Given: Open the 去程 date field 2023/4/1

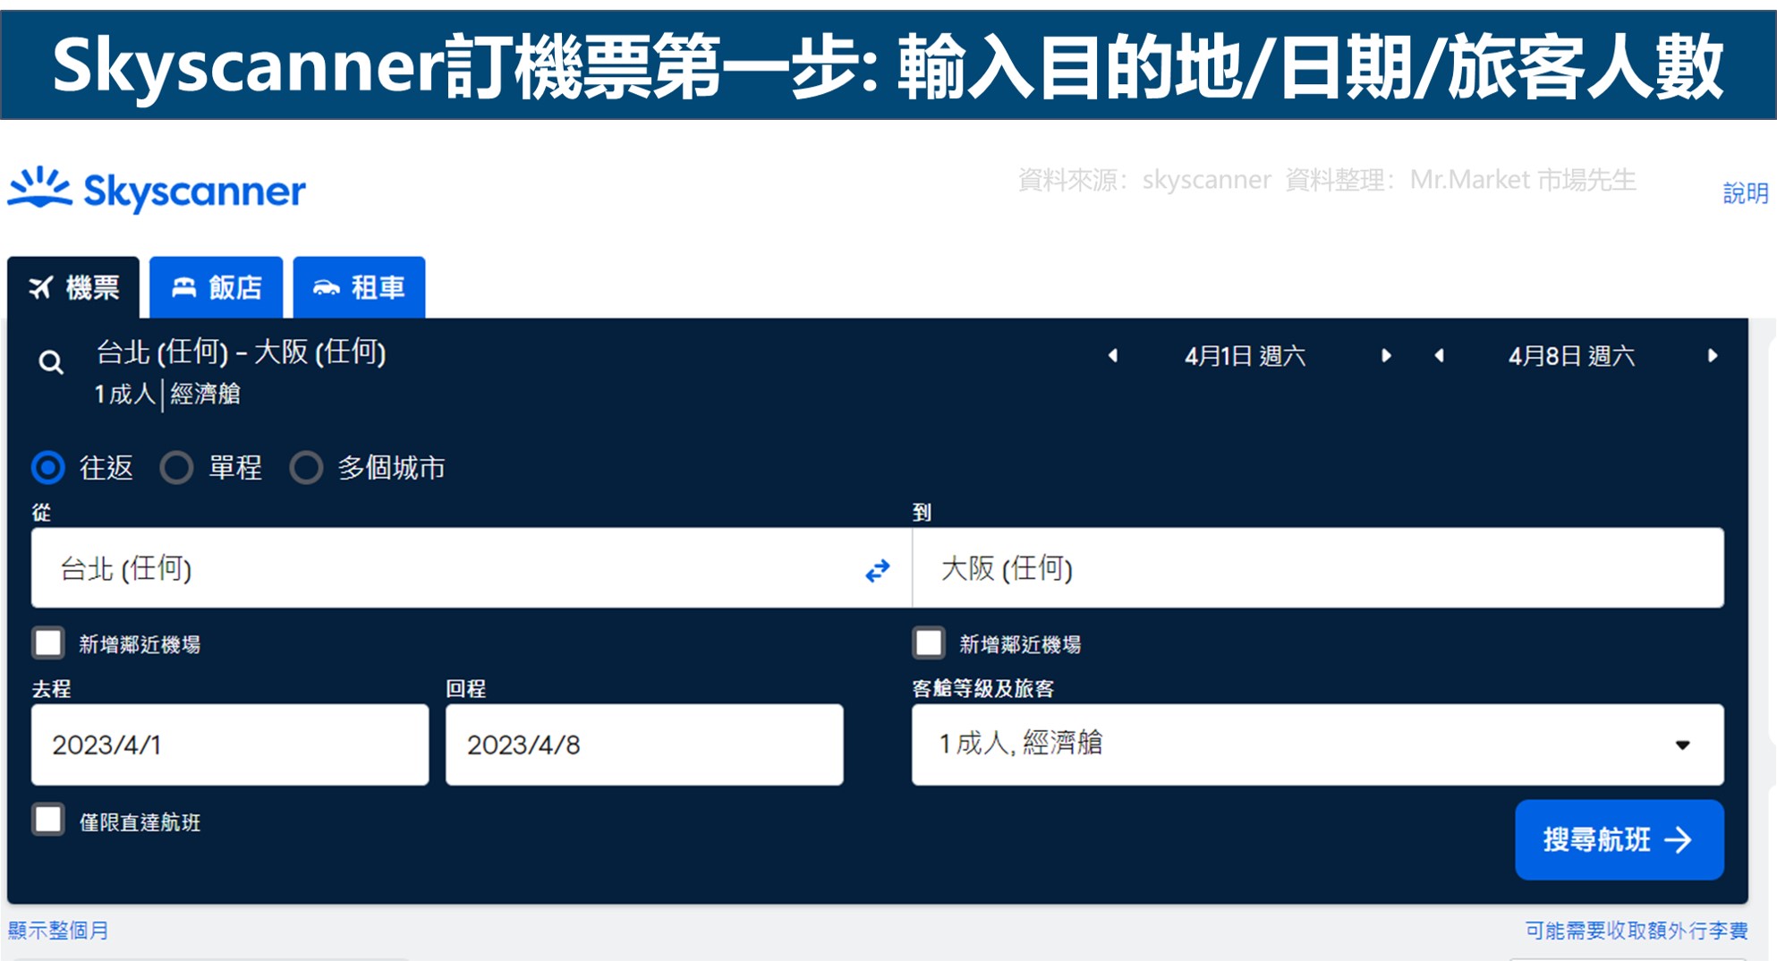Looking at the screenshot, I should click(x=230, y=744).
